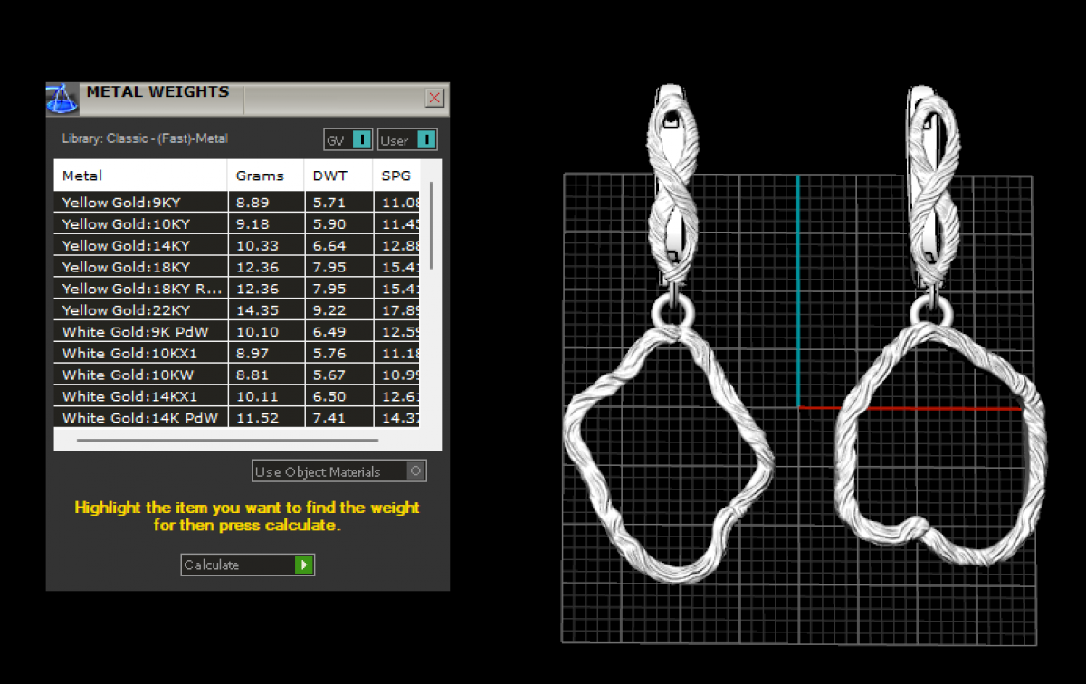The height and width of the screenshot is (684, 1086).
Task: Toggle Use Object Materials option
Action: coord(339,471)
